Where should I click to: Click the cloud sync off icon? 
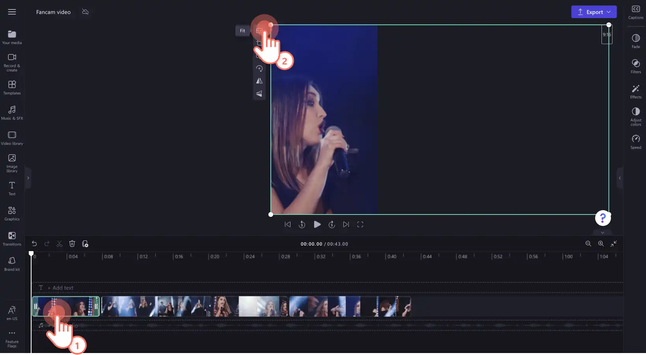click(85, 12)
